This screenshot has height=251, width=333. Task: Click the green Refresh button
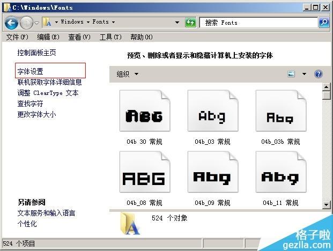click(190, 23)
